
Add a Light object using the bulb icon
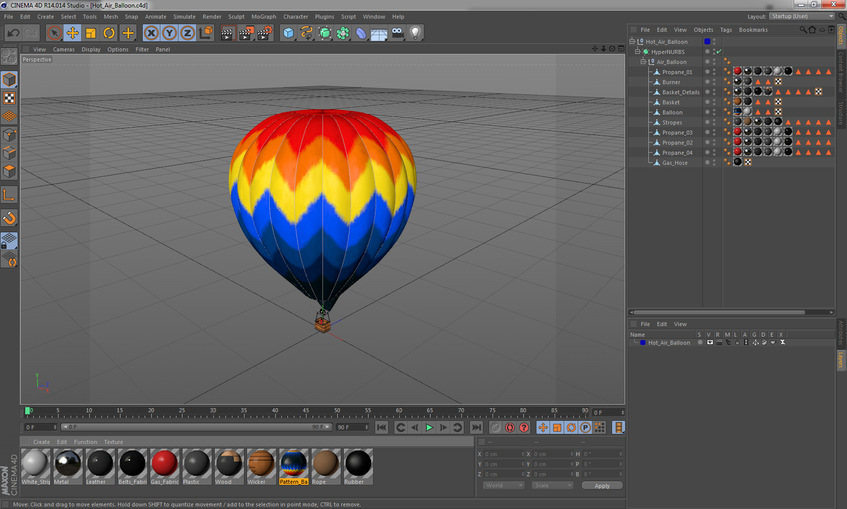click(x=415, y=33)
